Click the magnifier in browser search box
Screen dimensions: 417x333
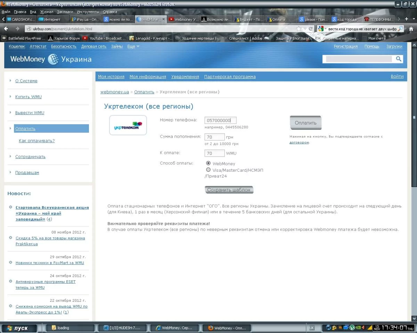point(400,29)
